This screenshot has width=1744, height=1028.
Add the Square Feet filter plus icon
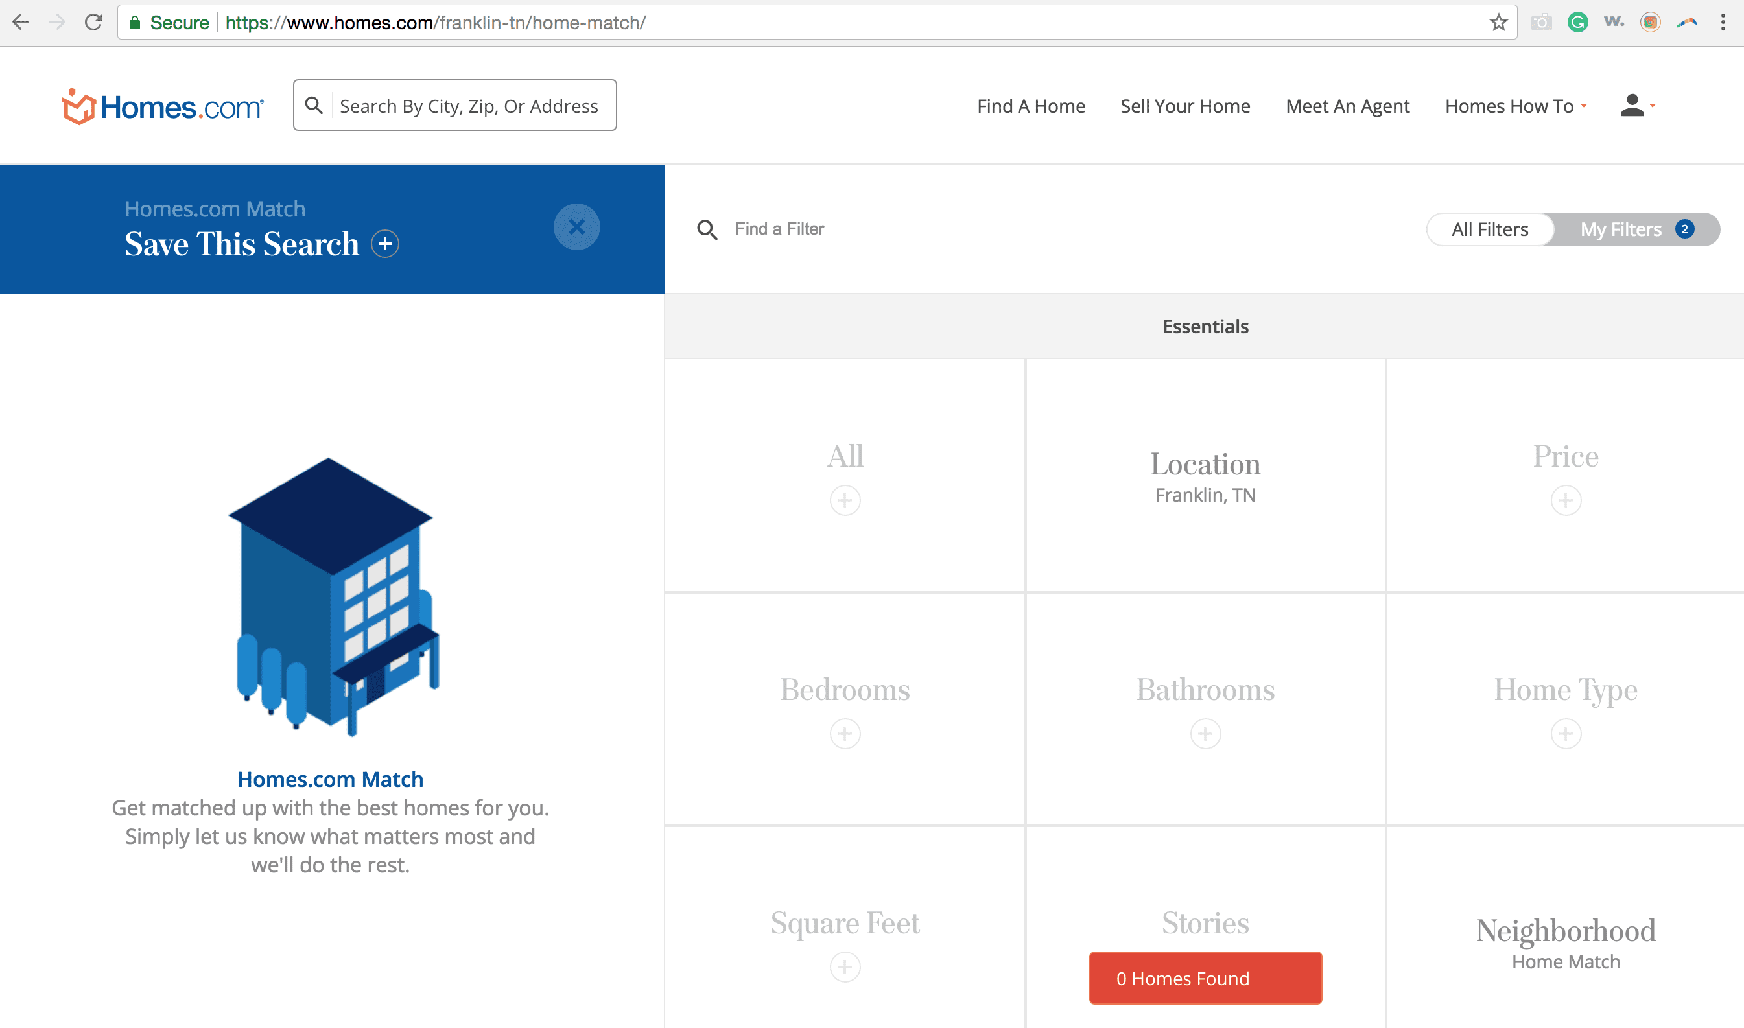coord(845,967)
